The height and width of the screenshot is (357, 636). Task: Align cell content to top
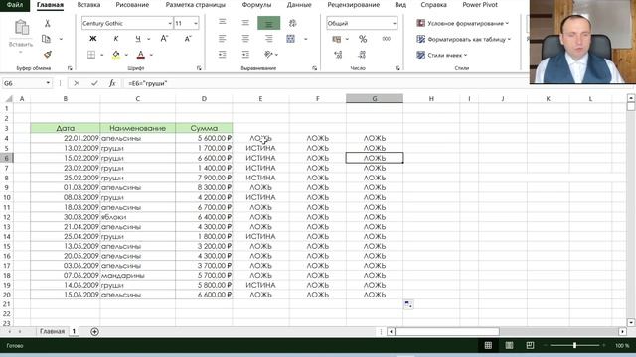point(223,22)
